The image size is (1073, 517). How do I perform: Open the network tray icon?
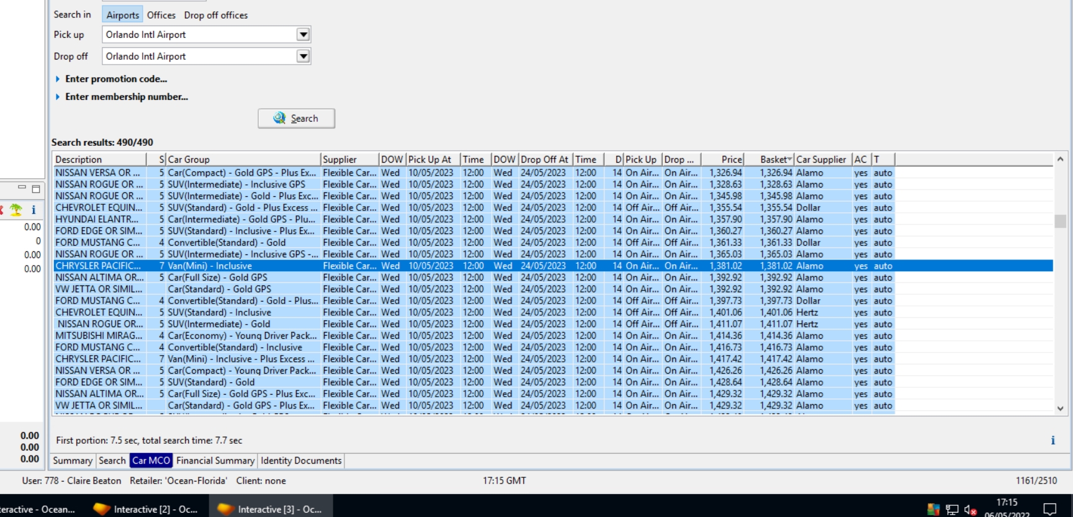click(952, 510)
